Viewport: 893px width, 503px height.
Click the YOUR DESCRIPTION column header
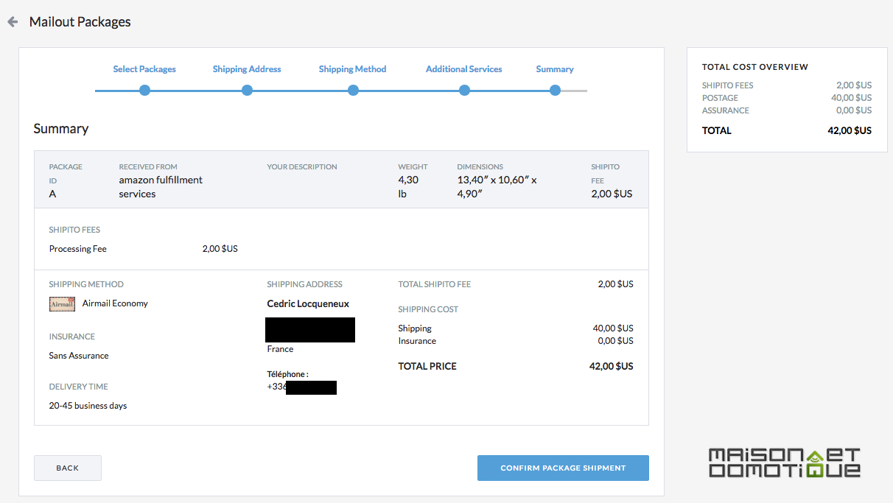point(302,167)
